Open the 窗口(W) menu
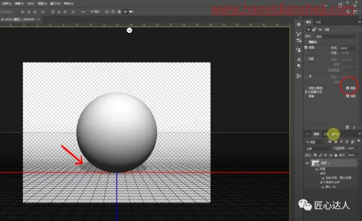The image size is (362, 221). pos(55,4)
